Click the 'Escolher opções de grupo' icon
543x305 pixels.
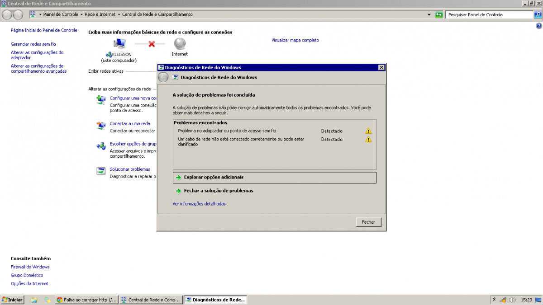click(x=101, y=146)
